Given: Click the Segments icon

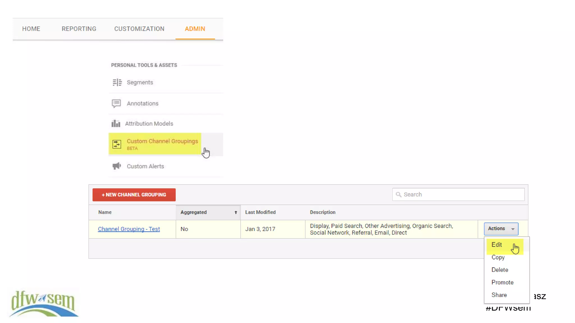Looking at the screenshot, I should tap(117, 82).
